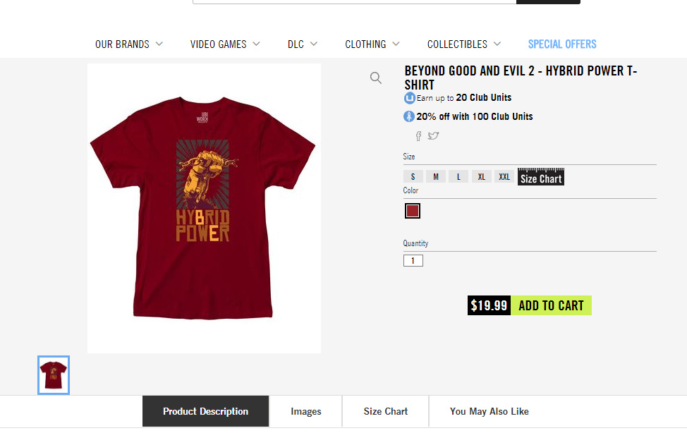Select the dark red color swatch
Image resolution: width=687 pixels, height=433 pixels.
(x=412, y=210)
